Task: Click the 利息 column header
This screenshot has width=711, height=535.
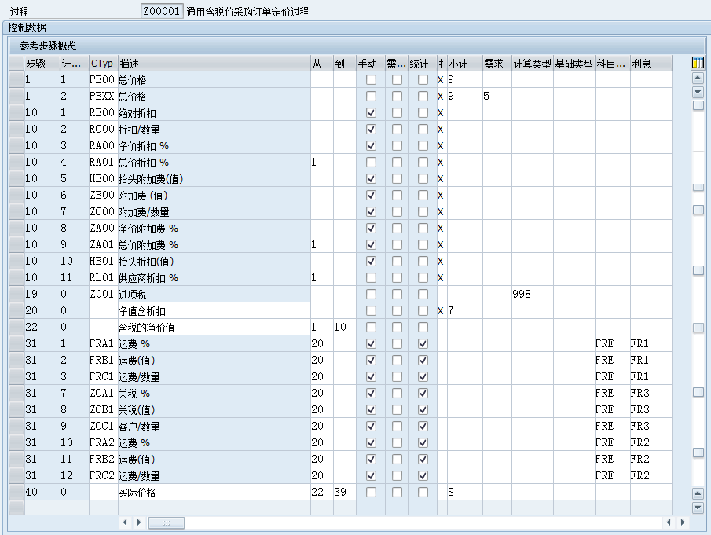Action: click(651, 64)
